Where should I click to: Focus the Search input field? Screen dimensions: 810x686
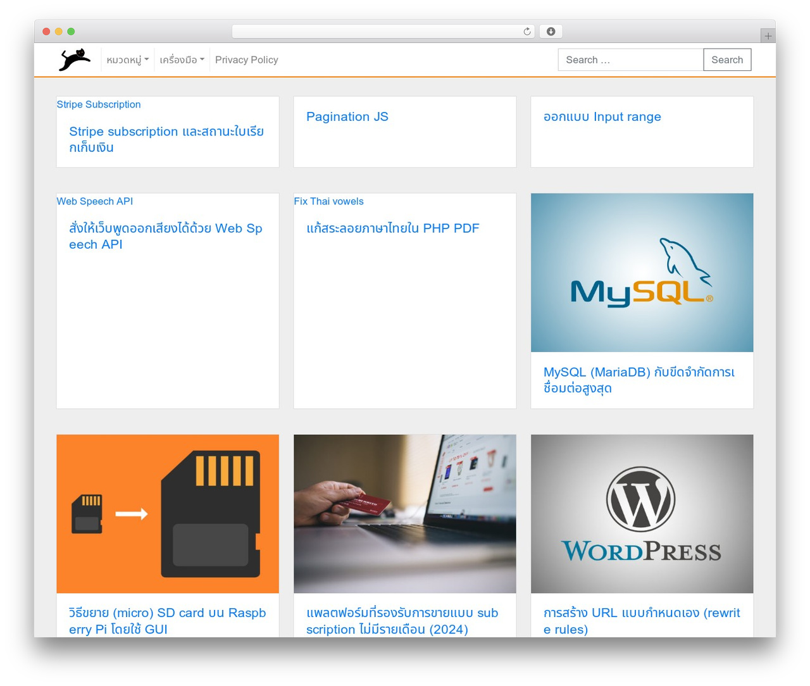tap(630, 59)
